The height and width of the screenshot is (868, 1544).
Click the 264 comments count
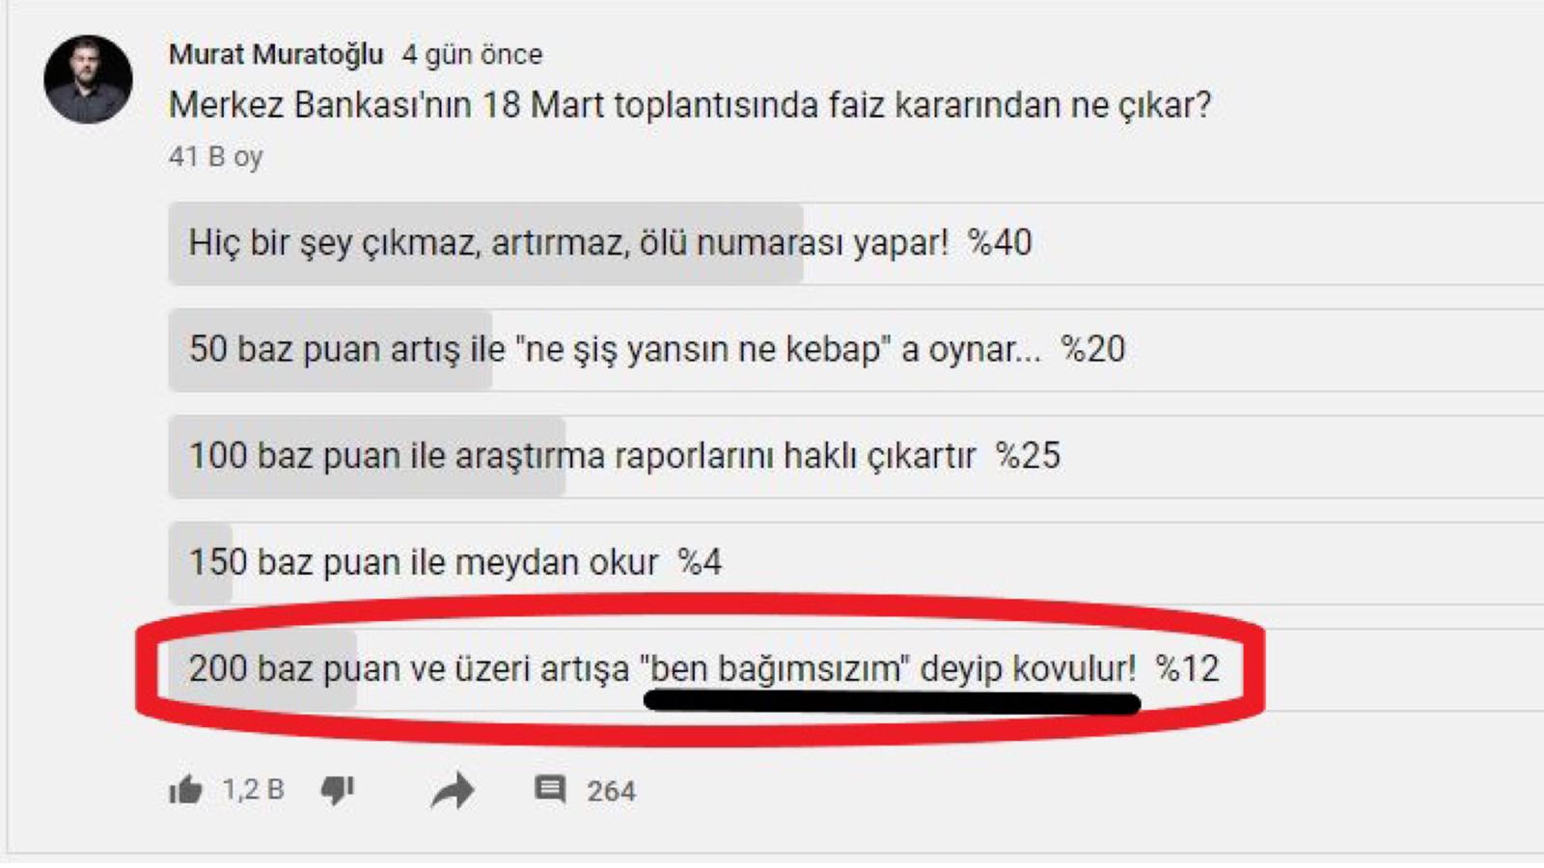[x=611, y=791]
